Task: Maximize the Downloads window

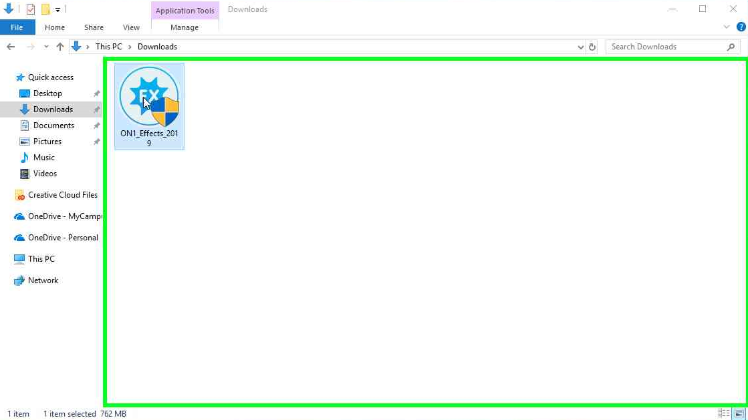Action: click(x=703, y=9)
